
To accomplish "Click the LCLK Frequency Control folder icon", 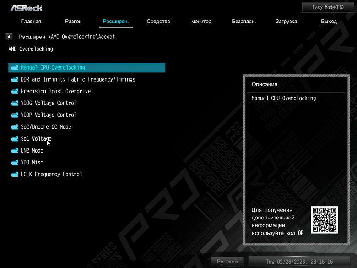I will (15, 175).
